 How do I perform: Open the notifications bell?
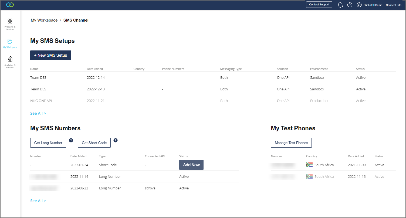[x=340, y=5]
